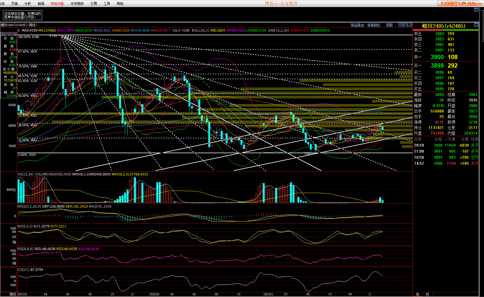
Task: Click the 周线 label at bottom left
Action: pyautogui.click(x=13, y=294)
